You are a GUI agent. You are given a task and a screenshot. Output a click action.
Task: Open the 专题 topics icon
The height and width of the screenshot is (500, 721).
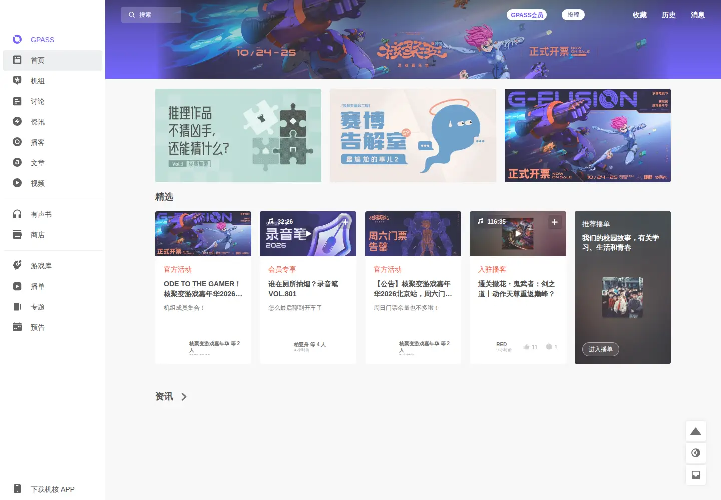click(17, 307)
